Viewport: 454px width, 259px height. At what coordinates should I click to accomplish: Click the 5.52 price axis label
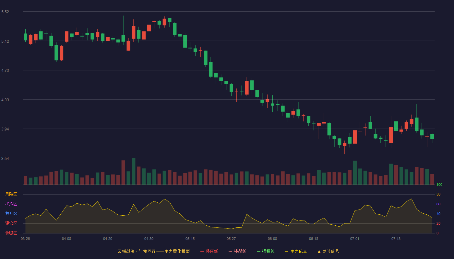click(x=5, y=12)
